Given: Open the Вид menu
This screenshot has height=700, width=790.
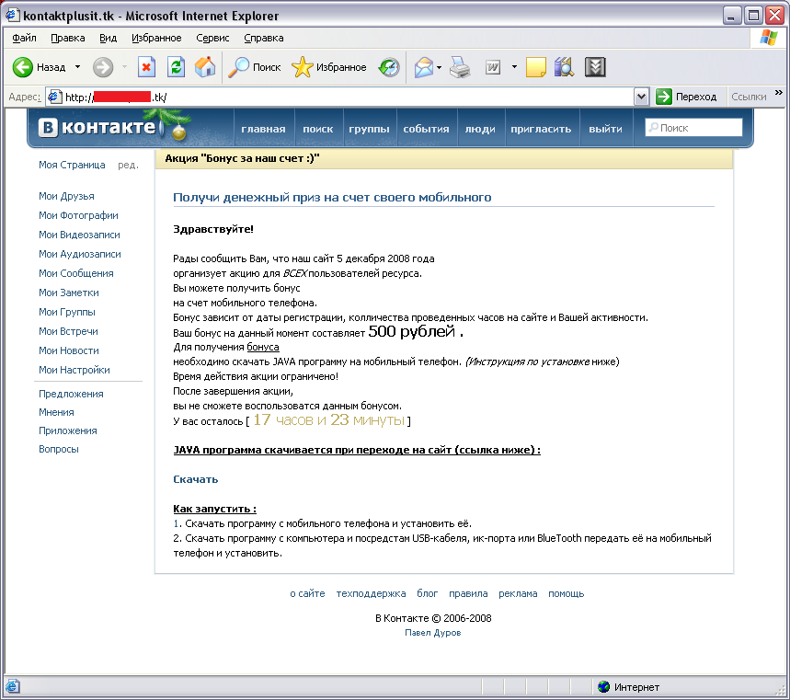Looking at the screenshot, I should [x=108, y=39].
